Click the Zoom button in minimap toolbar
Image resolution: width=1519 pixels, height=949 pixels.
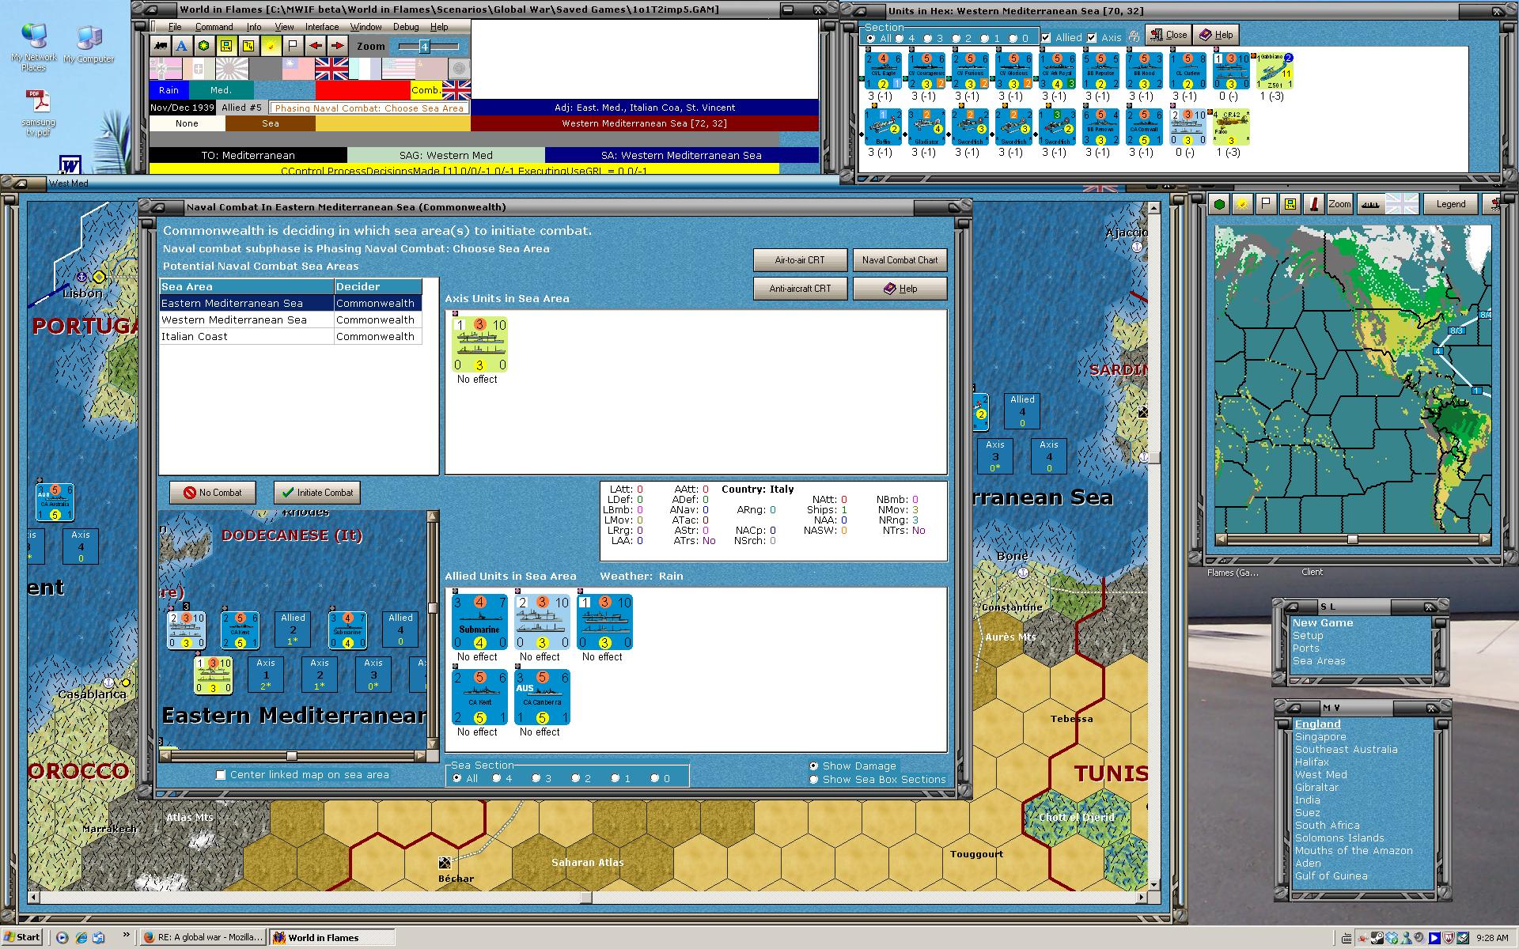tap(1339, 204)
